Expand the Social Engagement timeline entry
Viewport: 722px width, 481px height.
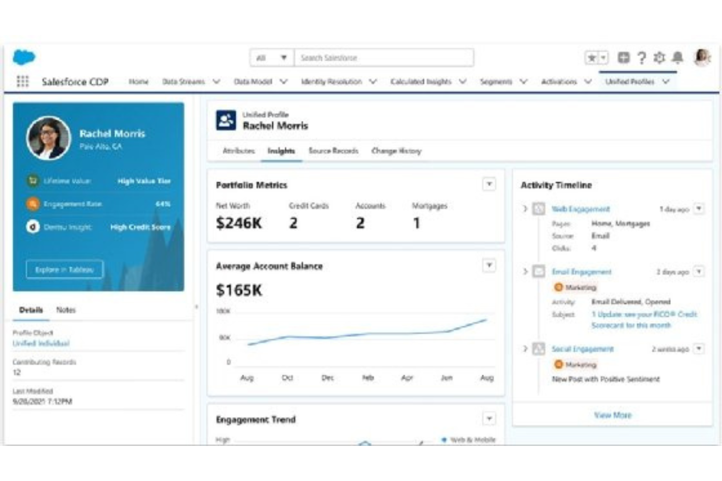tap(525, 349)
